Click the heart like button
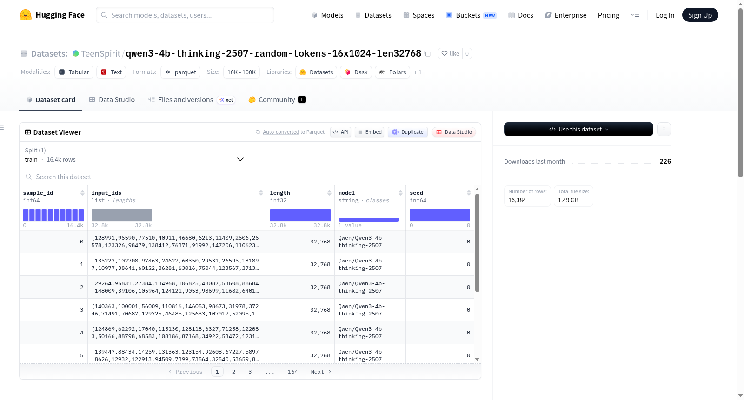This screenshot has width=744, height=400. [x=450, y=53]
